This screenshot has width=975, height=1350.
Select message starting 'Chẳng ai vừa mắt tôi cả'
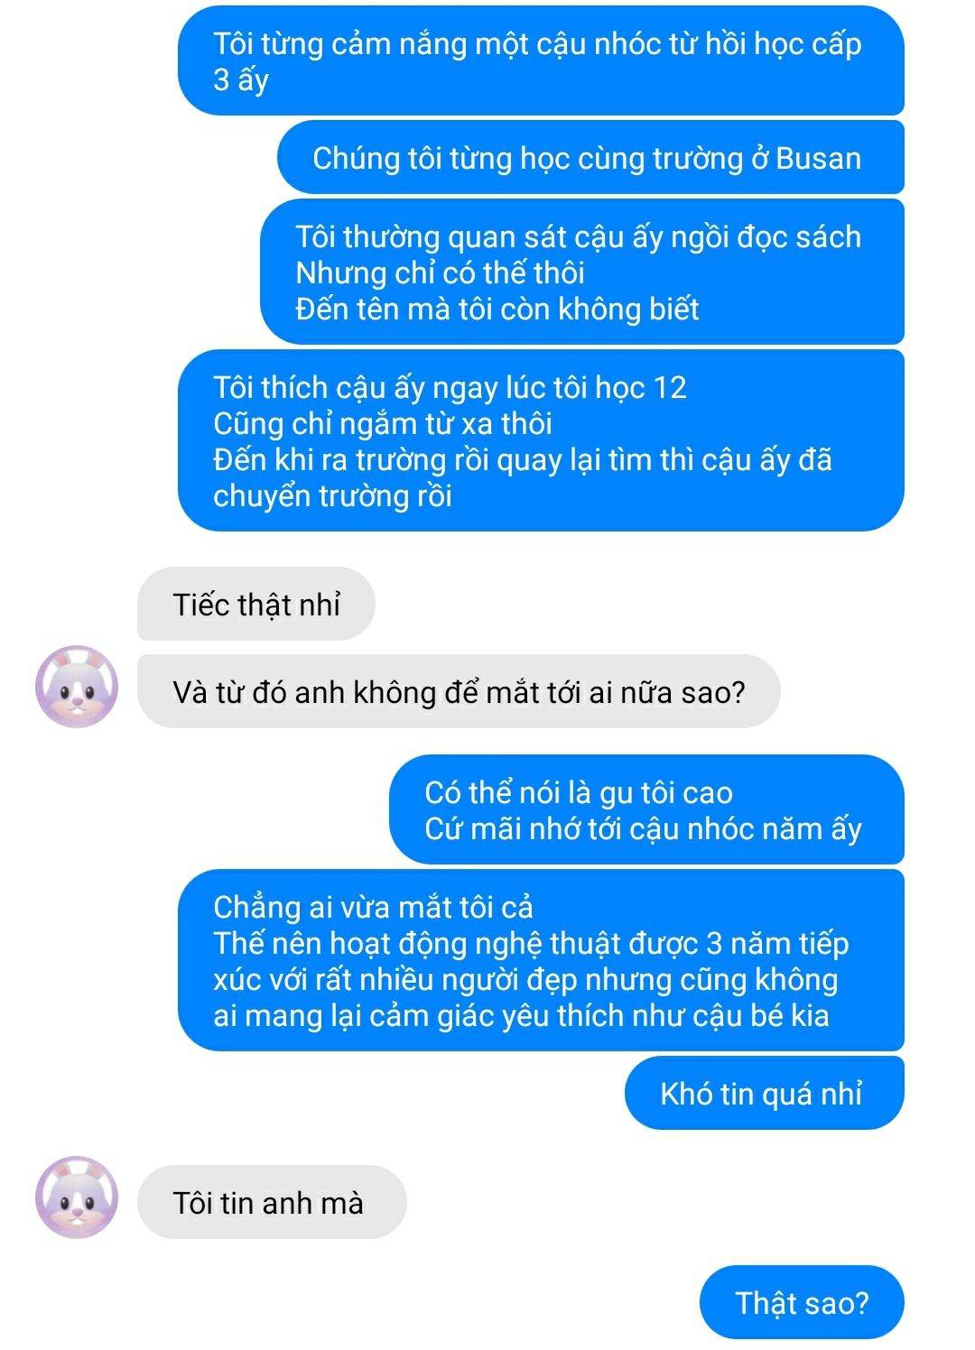pos(541,960)
